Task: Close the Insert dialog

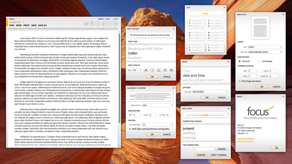Action: 228,62
